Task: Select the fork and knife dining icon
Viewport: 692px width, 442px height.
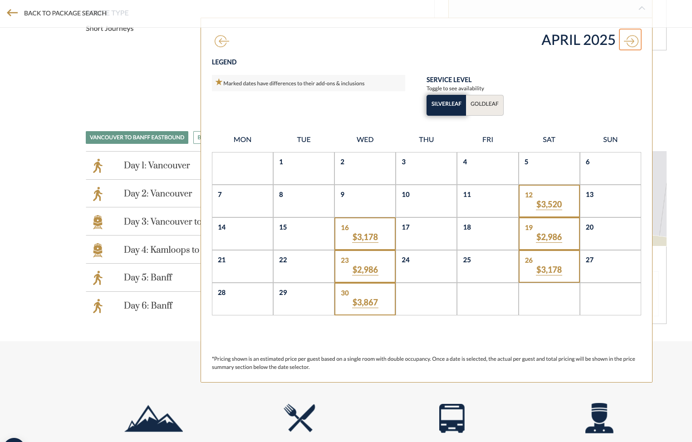Action: (299, 418)
